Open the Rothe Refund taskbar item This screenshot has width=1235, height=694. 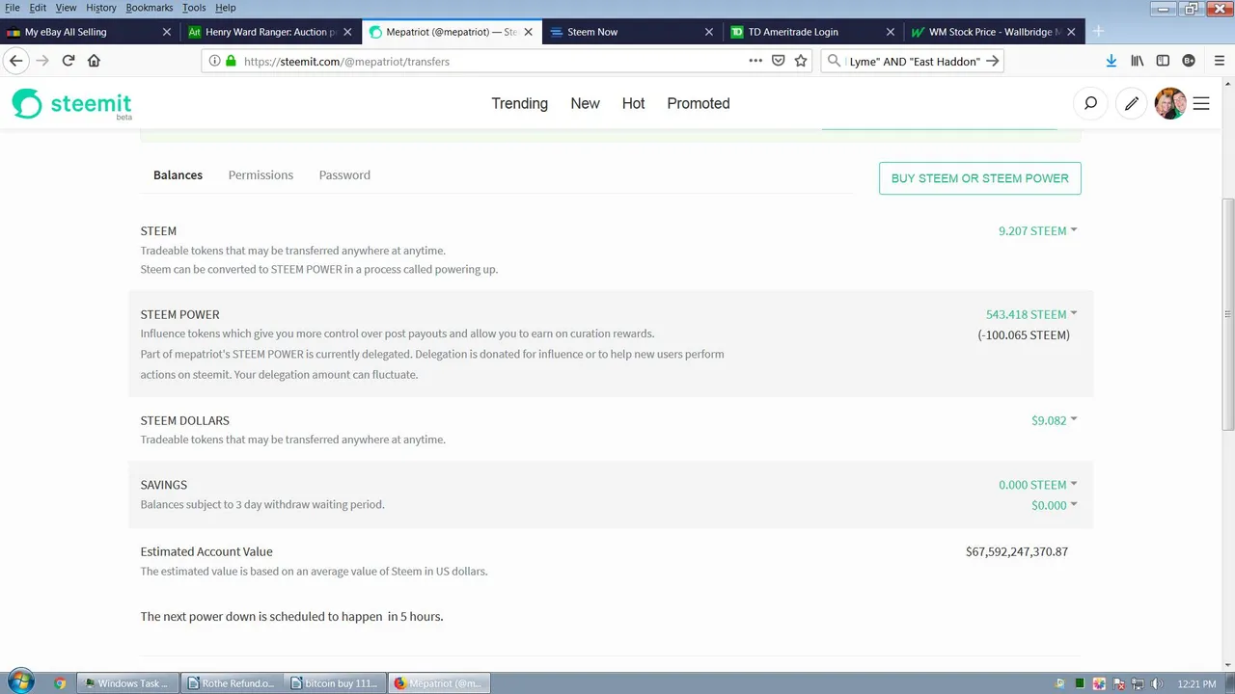(x=231, y=683)
